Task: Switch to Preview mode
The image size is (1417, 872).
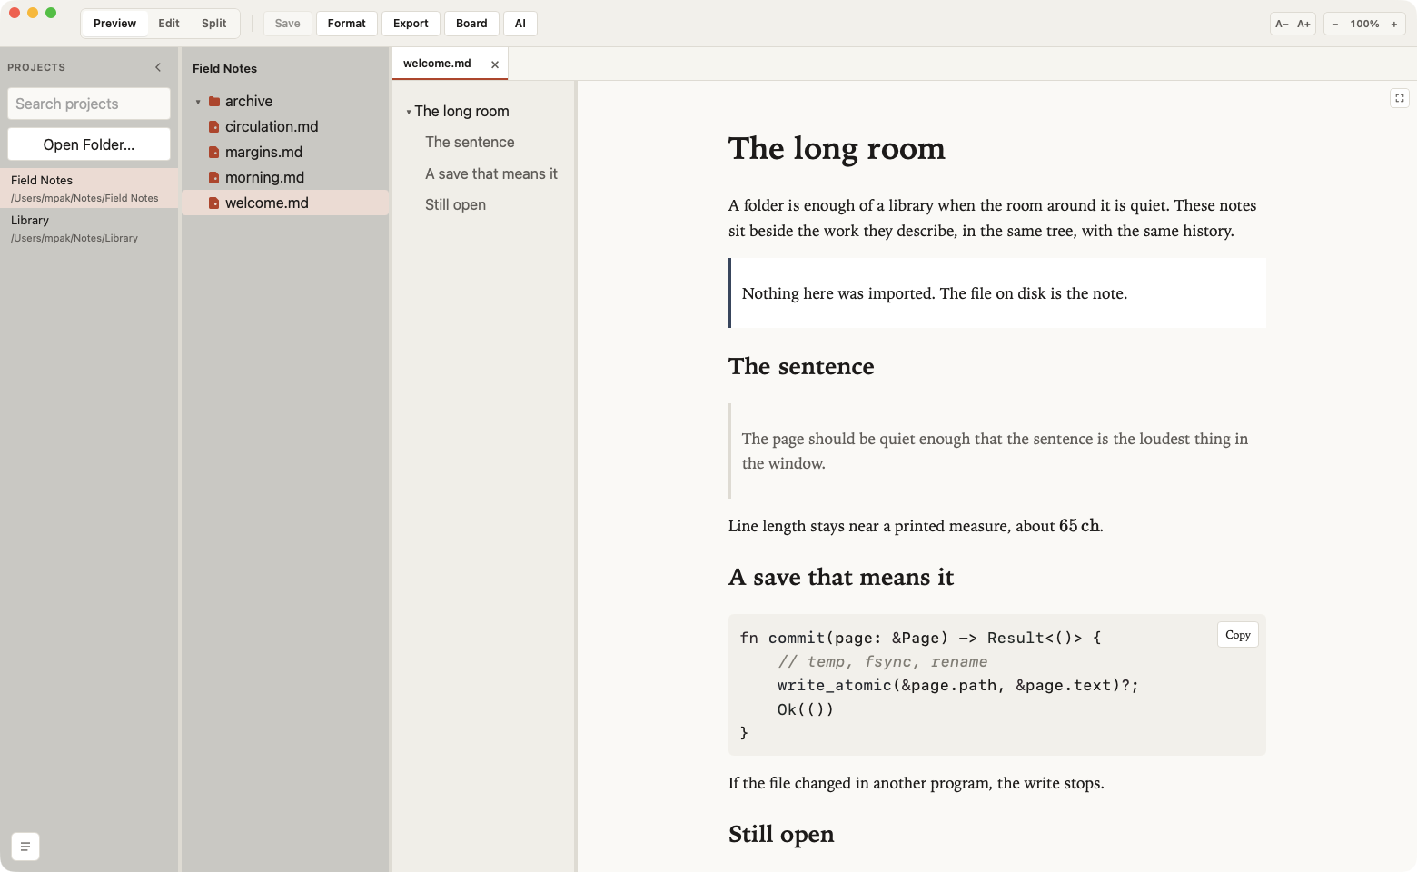Action: [114, 24]
